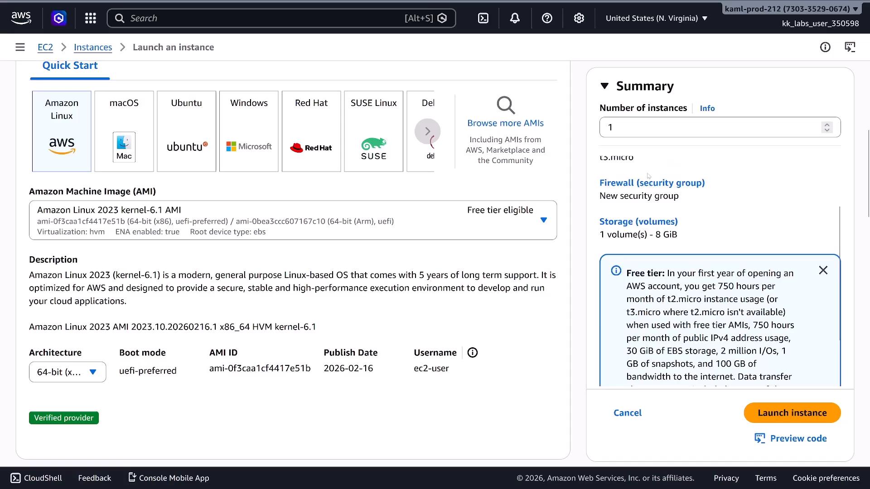This screenshot has width=870, height=489.
Task: Open Storage (volumes) summary link
Action: (638, 221)
